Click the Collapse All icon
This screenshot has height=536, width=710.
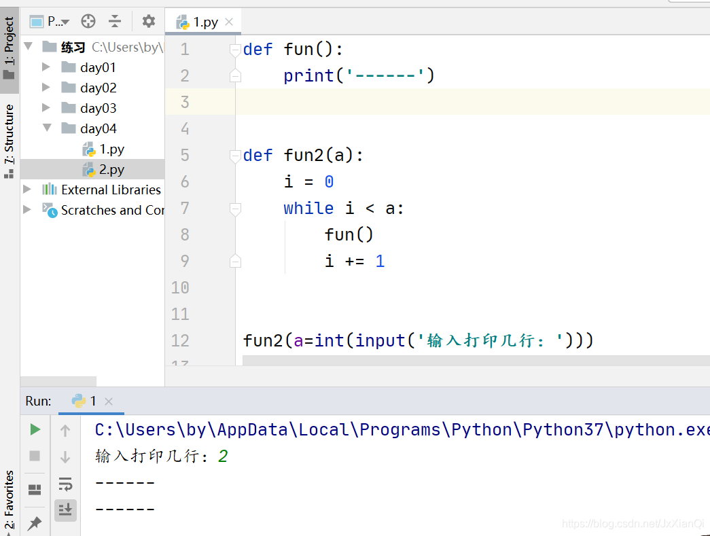(115, 21)
